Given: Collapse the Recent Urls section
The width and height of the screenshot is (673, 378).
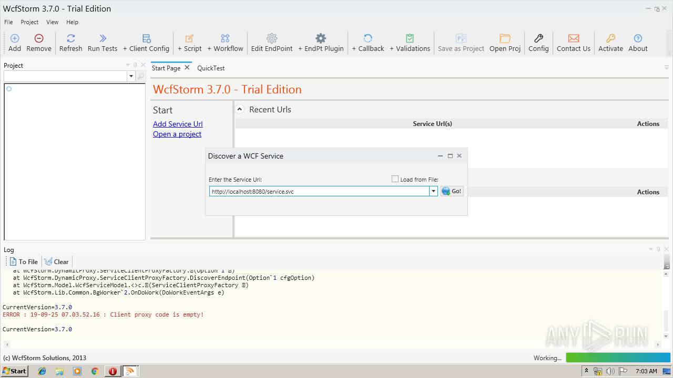Looking at the screenshot, I should (x=240, y=110).
